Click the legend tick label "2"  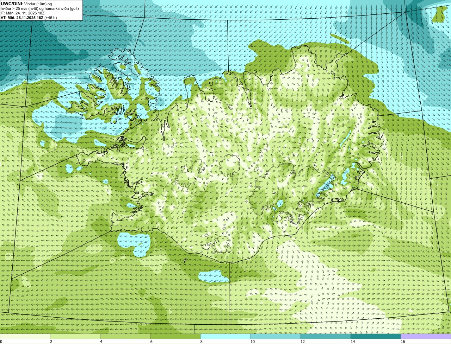click(x=51, y=342)
